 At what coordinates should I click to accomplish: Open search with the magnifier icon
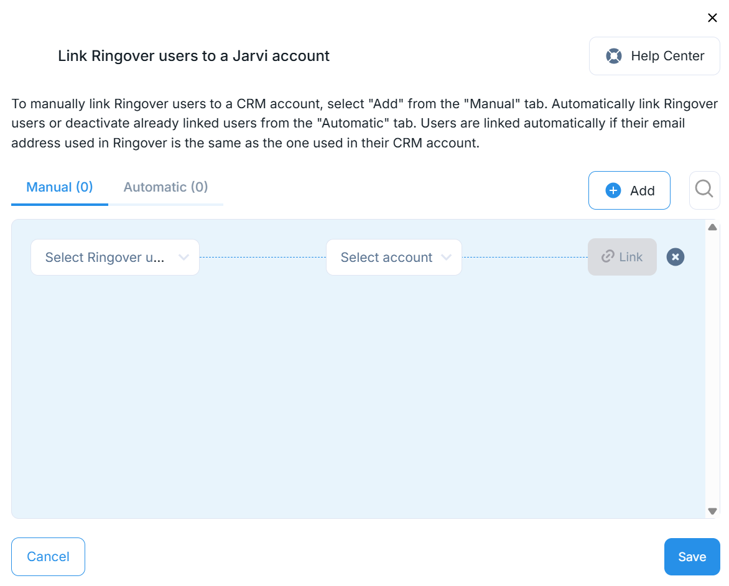(704, 190)
